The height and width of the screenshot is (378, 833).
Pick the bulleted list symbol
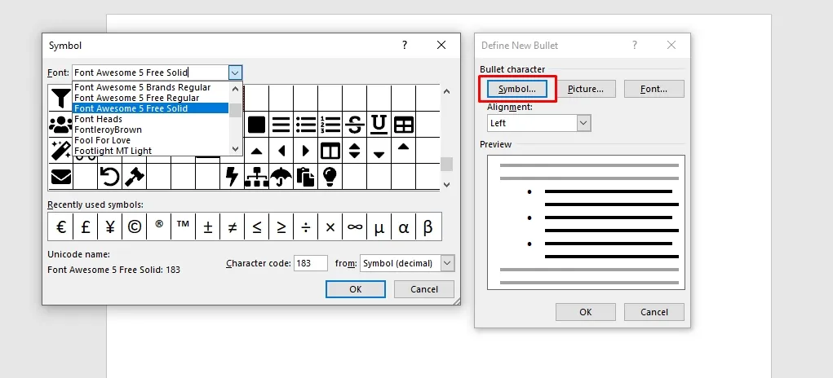(x=305, y=125)
